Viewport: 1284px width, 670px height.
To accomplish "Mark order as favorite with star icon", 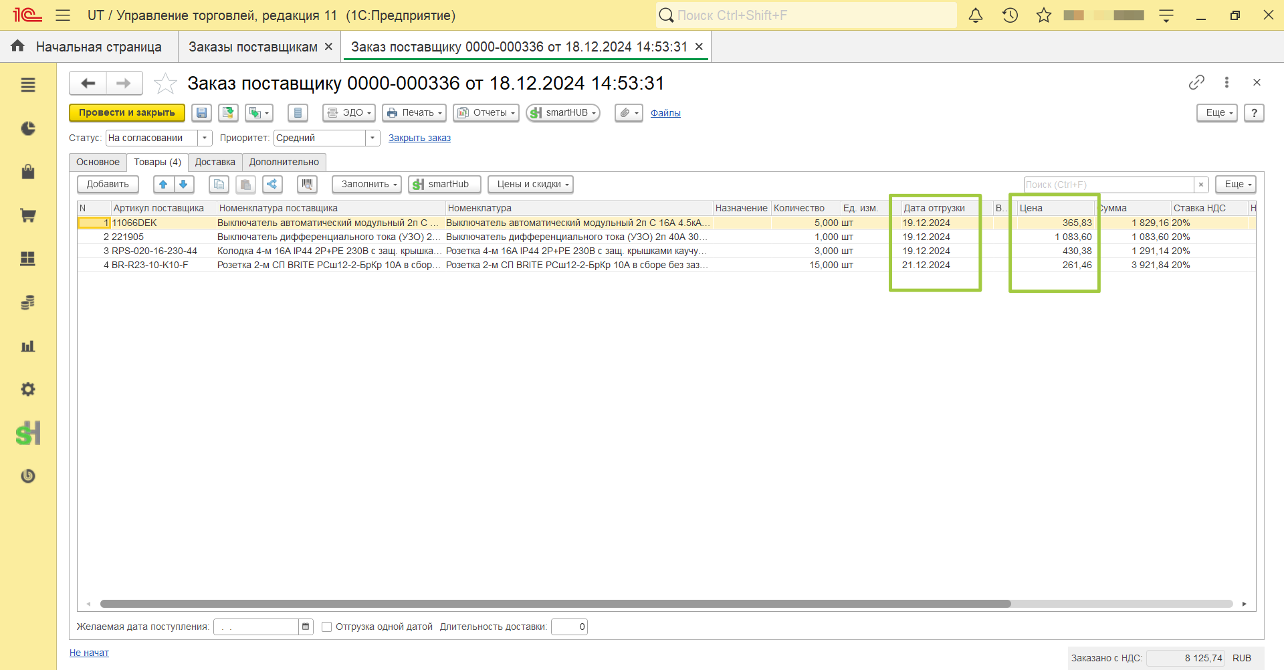I will point(165,84).
